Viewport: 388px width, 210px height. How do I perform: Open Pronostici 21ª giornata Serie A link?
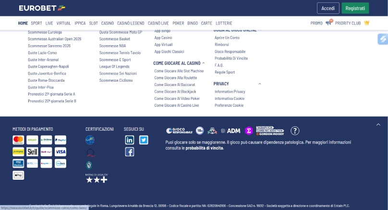pyautogui.click(x=51, y=94)
